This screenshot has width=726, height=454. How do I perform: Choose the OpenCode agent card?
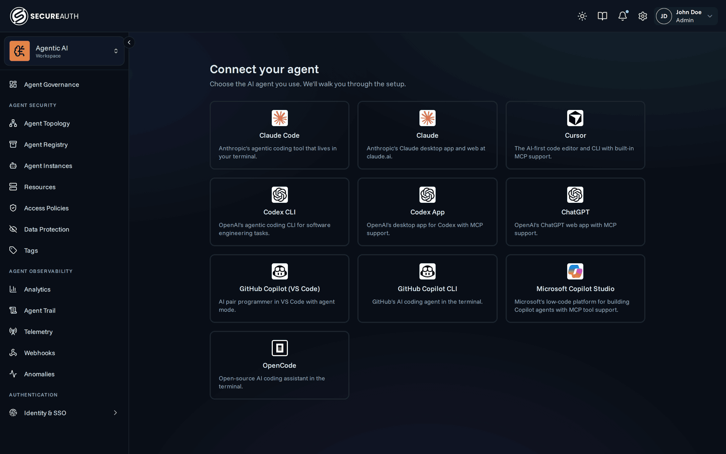coord(279,365)
